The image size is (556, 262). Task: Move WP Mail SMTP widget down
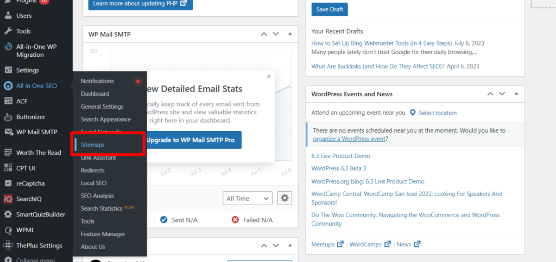[x=275, y=34]
